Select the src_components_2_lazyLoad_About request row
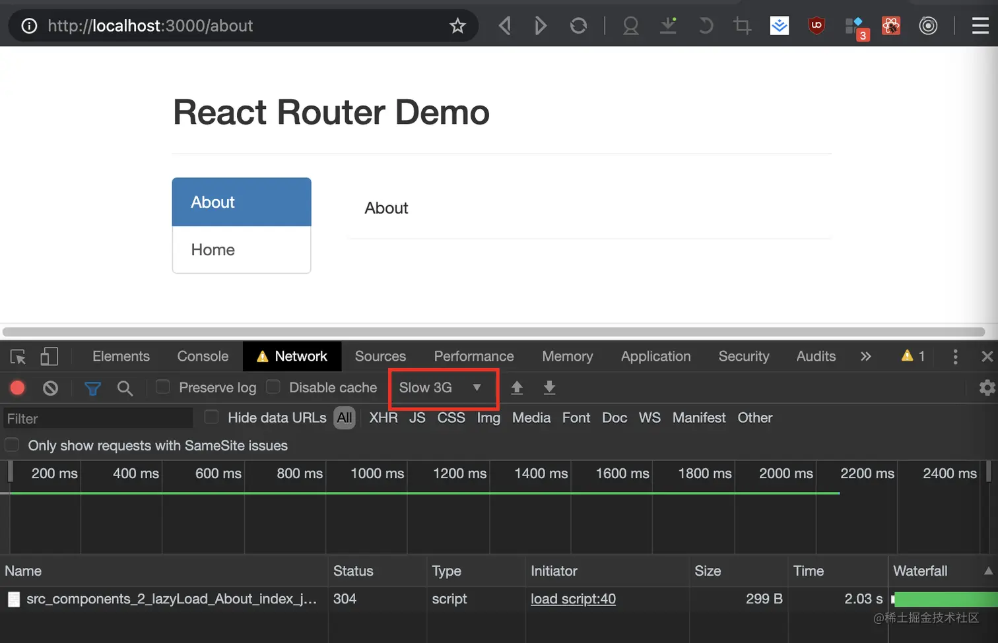The image size is (998, 643). (499, 599)
